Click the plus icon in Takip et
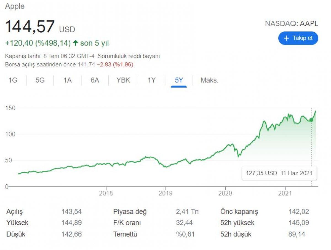 click(286, 38)
